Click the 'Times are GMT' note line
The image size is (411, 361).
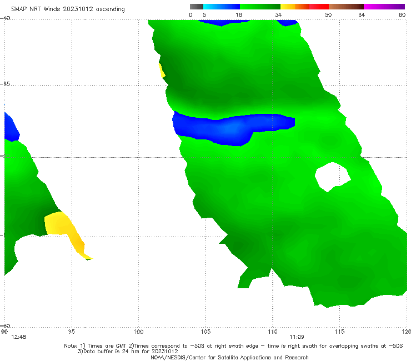(x=233, y=346)
